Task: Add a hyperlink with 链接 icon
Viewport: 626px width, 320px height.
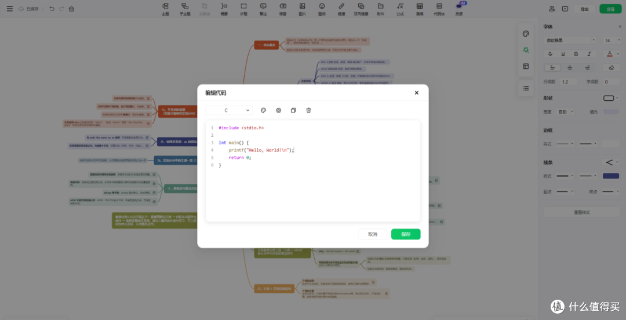Action: (x=341, y=9)
